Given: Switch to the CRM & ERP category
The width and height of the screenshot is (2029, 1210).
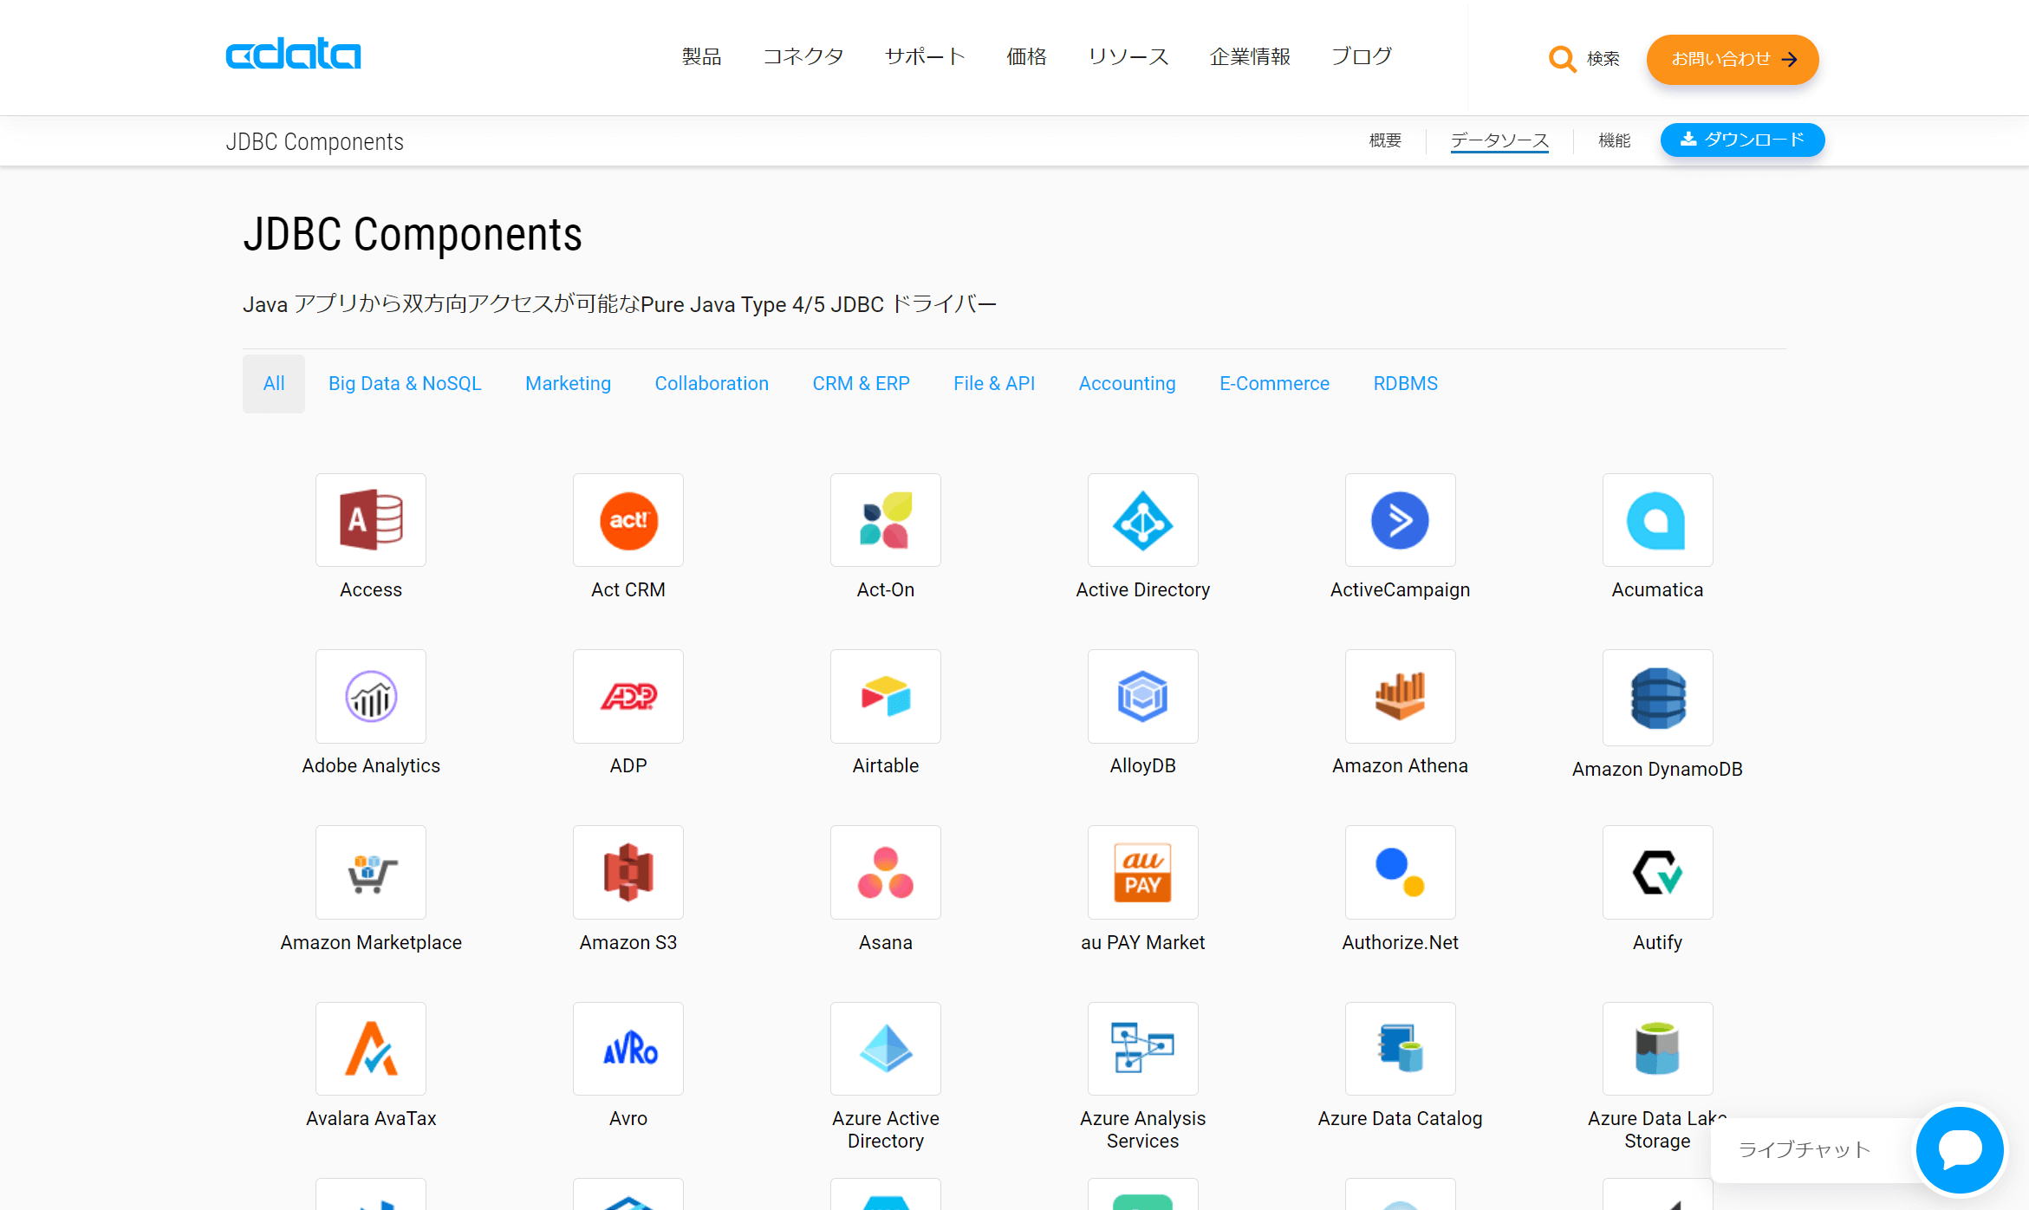Looking at the screenshot, I should [x=861, y=383].
